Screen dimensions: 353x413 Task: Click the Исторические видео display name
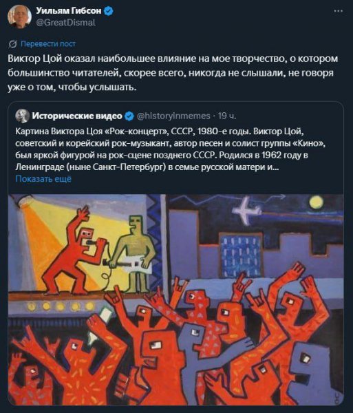click(77, 116)
